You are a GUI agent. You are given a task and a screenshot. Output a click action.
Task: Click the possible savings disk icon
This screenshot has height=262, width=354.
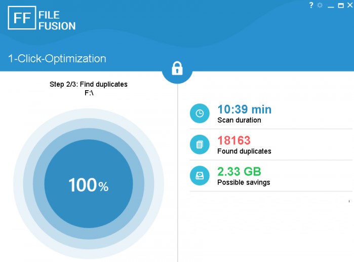point(200,176)
